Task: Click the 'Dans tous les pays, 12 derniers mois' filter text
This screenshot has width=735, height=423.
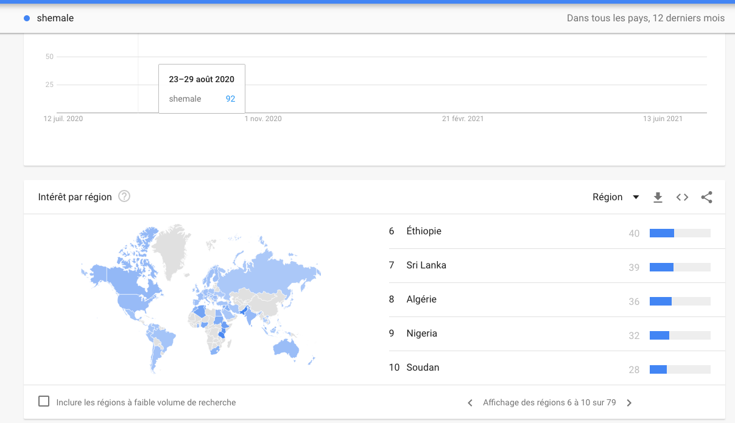Action: point(645,18)
